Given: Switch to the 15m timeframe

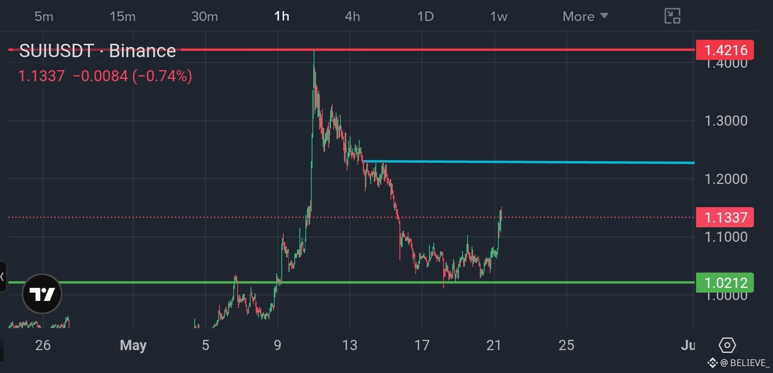Looking at the screenshot, I should tap(123, 16).
